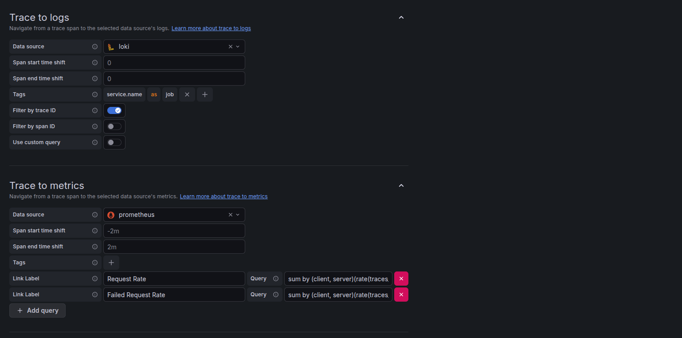Clear the loki selection using the X in selector

pos(230,47)
